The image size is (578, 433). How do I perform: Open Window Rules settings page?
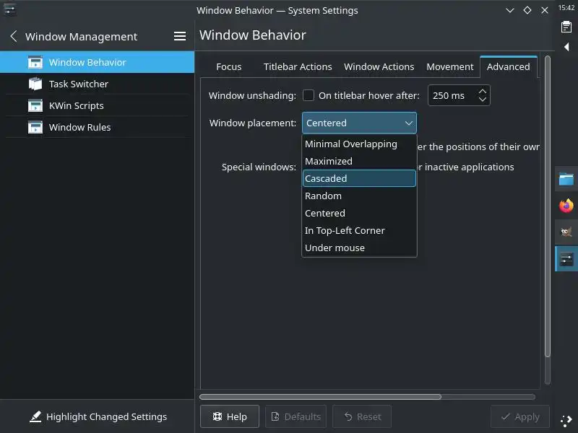pos(98,128)
